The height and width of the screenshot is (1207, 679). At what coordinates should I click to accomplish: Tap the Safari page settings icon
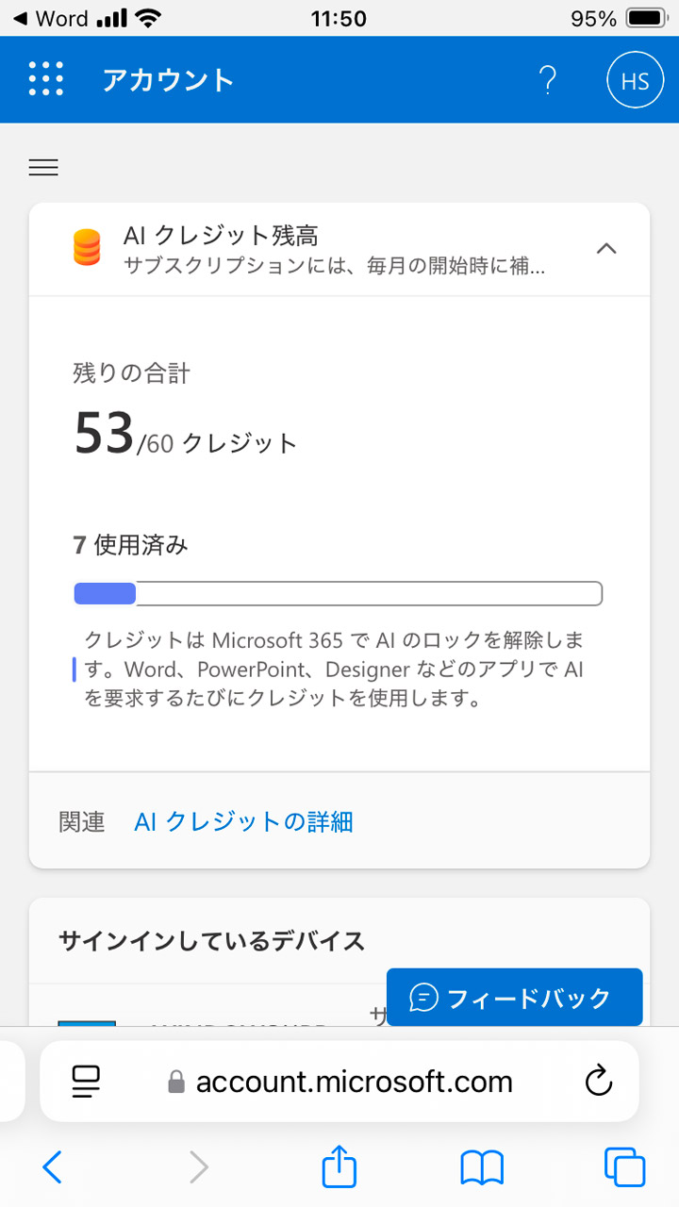[x=86, y=1081]
